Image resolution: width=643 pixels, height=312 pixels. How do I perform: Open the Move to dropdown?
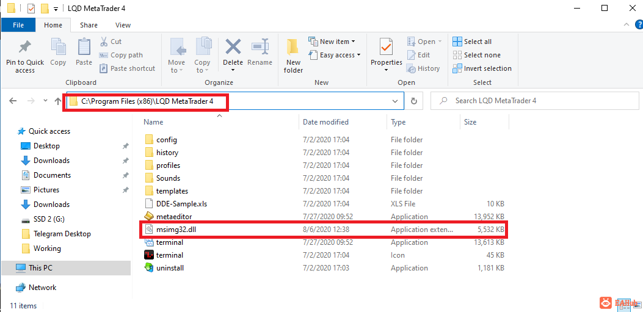(x=176, y=56)
